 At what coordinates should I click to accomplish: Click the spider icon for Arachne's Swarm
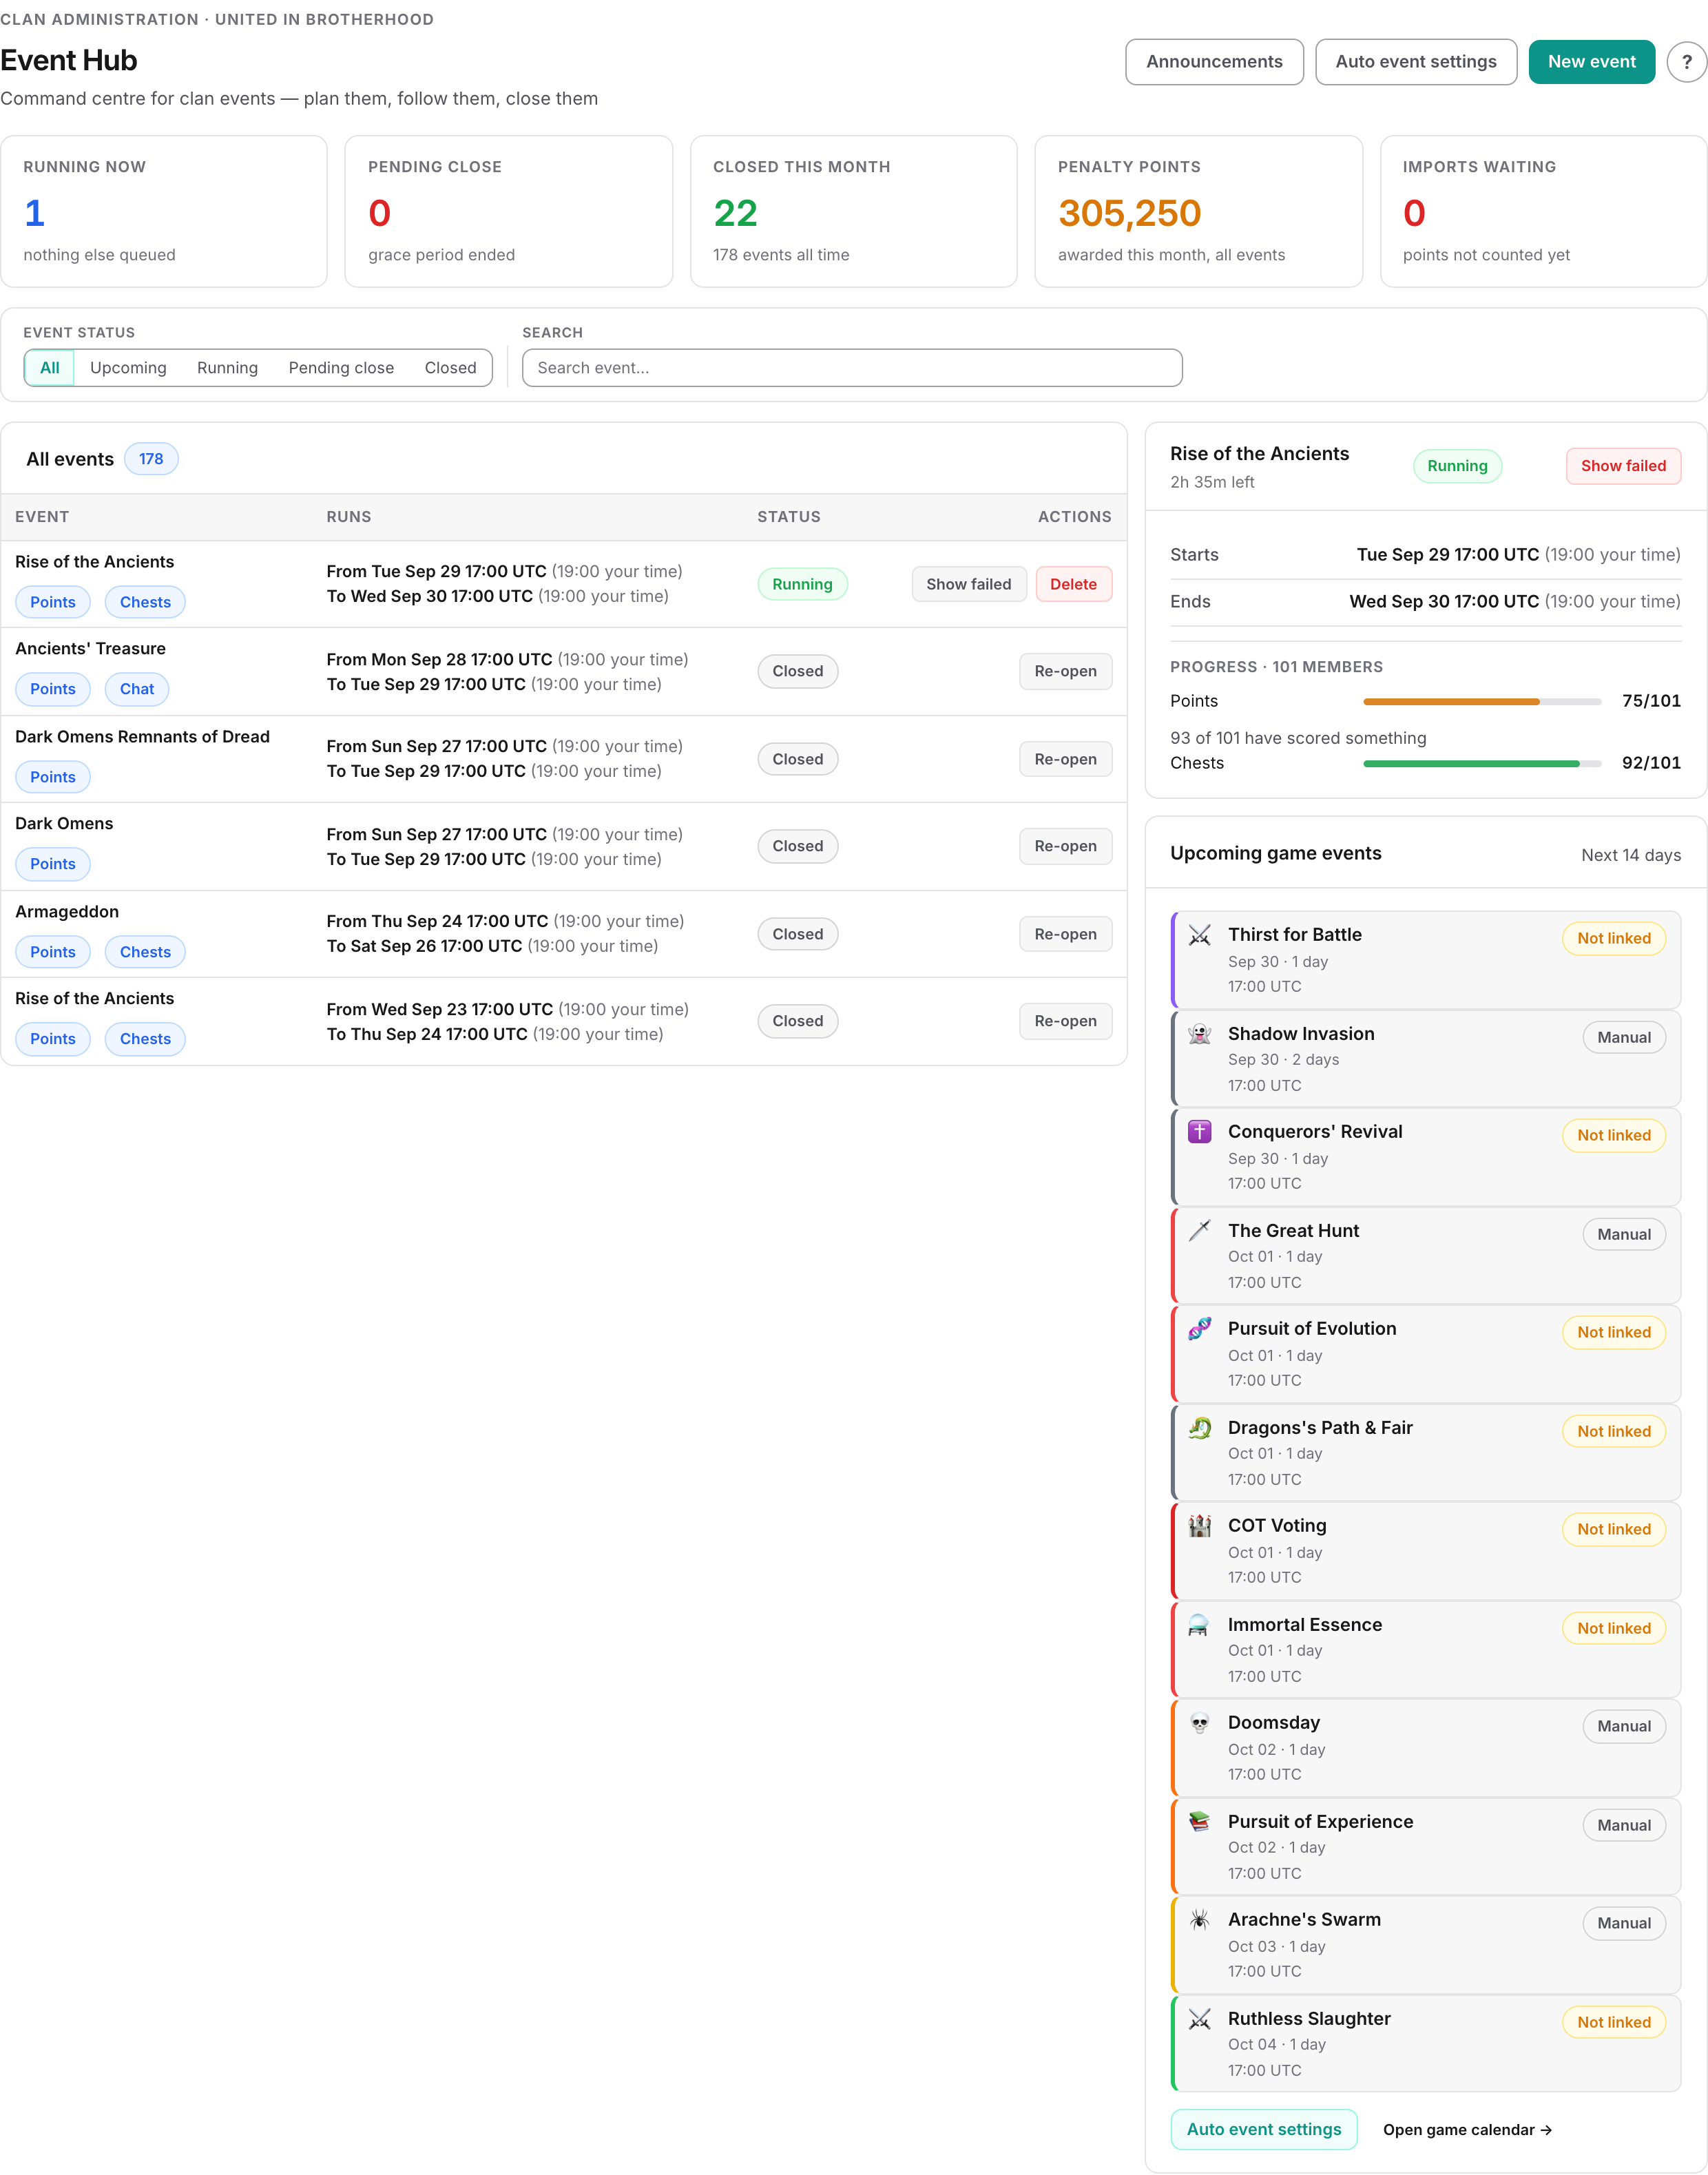coord(1199,1920)
